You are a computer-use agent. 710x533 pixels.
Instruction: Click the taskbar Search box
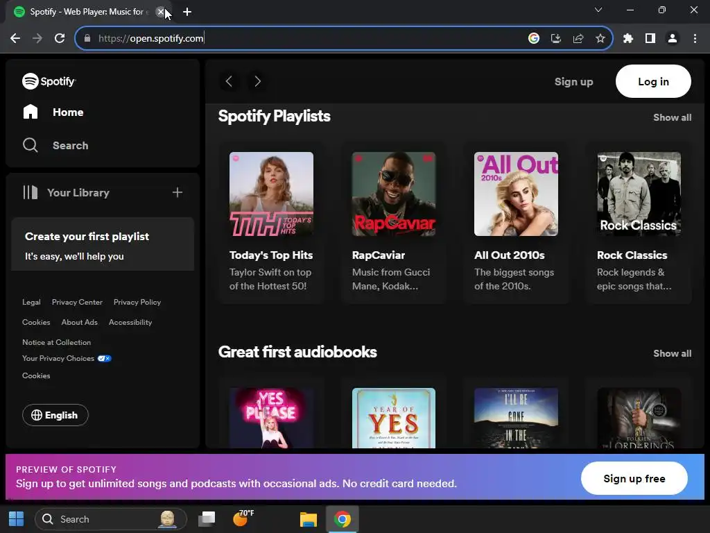[111, 519]
